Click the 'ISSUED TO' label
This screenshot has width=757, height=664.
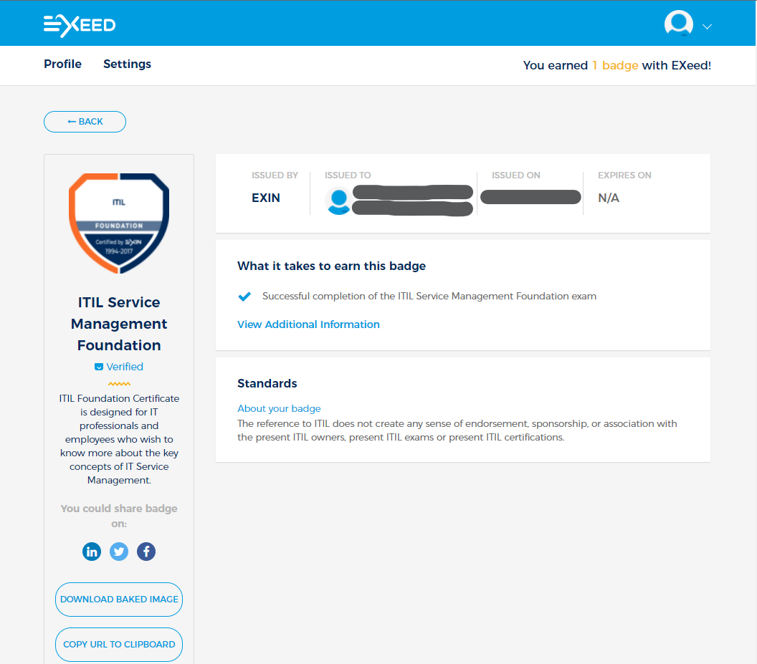coord(348,175)
